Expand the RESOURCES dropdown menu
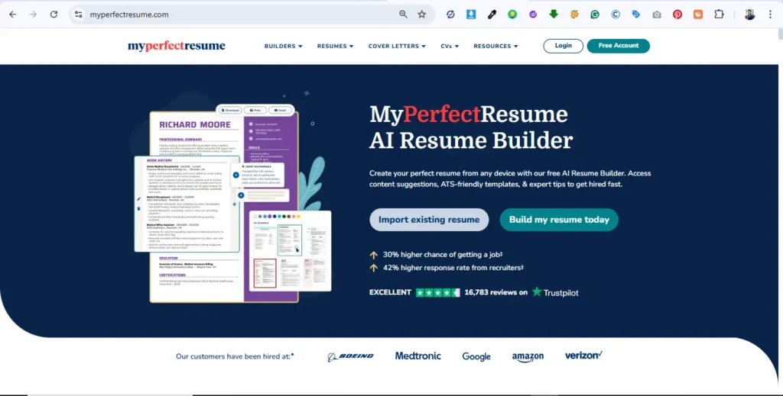Screen dimensions: 783x396 click(495, 46)
